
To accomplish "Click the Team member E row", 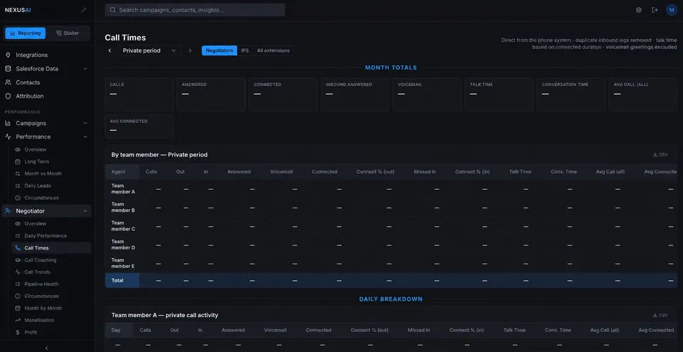I will [x=391, y=263].
